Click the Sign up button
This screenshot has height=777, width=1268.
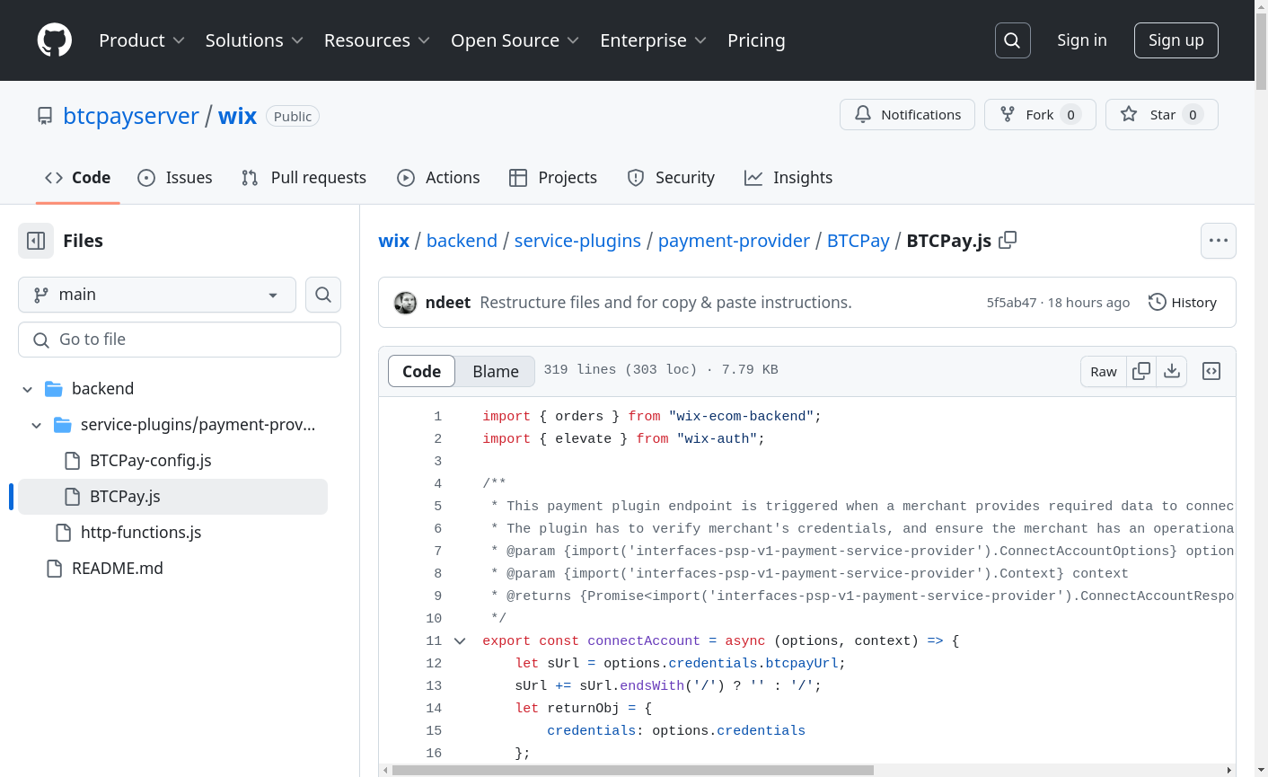click(1176, 40)
